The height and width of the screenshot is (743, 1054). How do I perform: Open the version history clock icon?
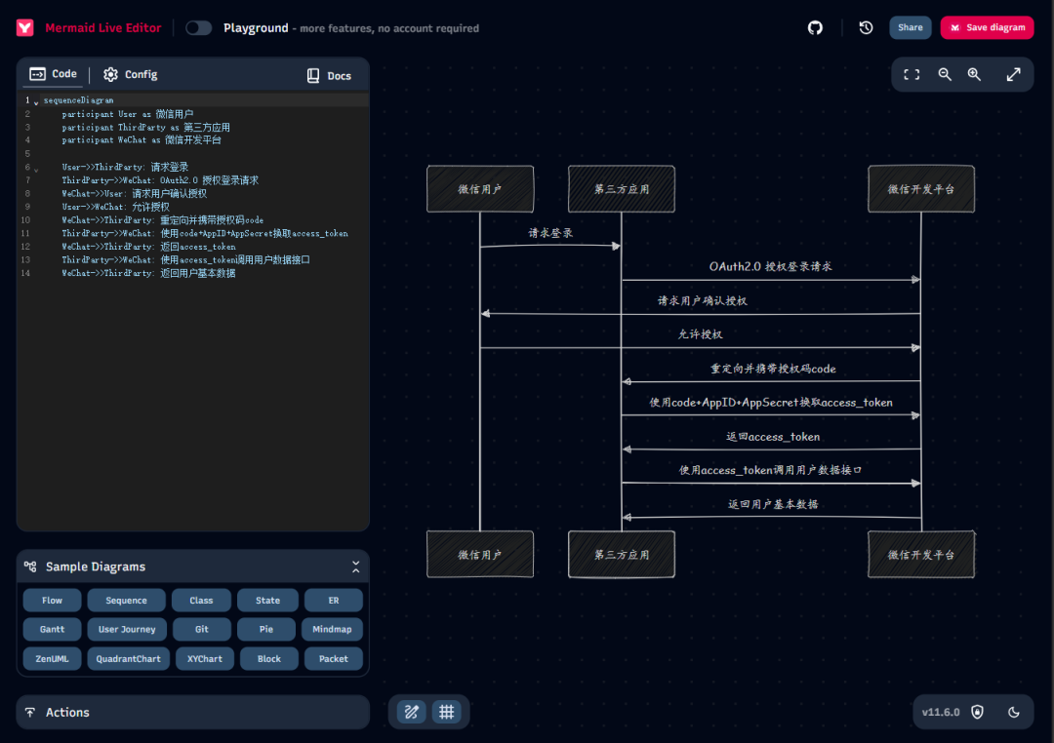pos(866,28)
